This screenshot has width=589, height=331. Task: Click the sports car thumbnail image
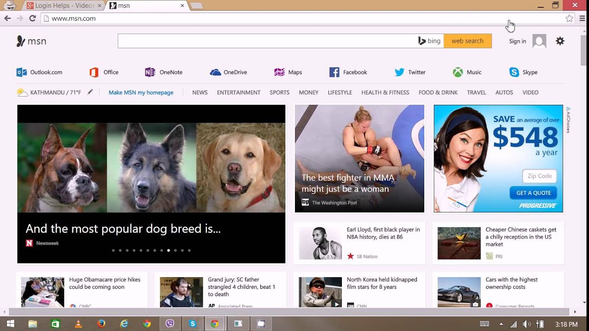459,292
